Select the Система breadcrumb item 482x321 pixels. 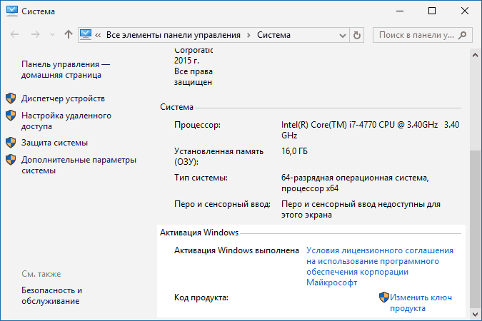pos(273,34)
